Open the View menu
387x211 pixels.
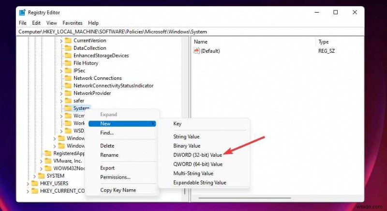[x=52, y=23]
